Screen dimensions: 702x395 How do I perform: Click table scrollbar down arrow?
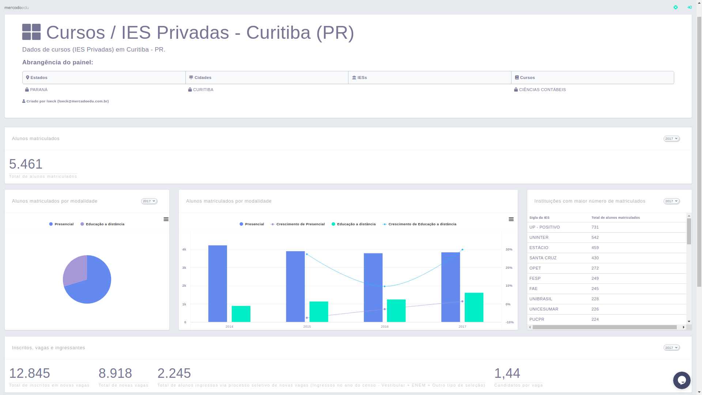(x=689, y=322)
